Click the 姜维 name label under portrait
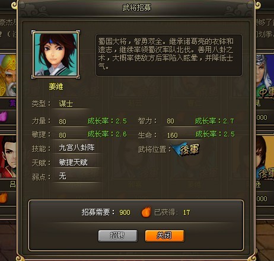 tap(56, 87)
